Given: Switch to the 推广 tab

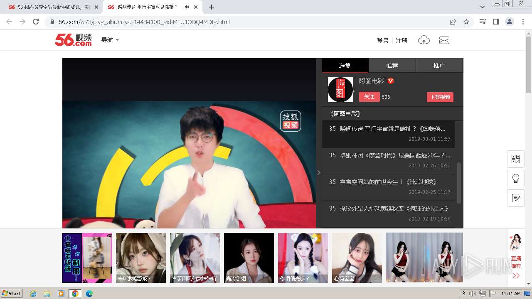Looking at the screenshot, I should click(439, 66).
